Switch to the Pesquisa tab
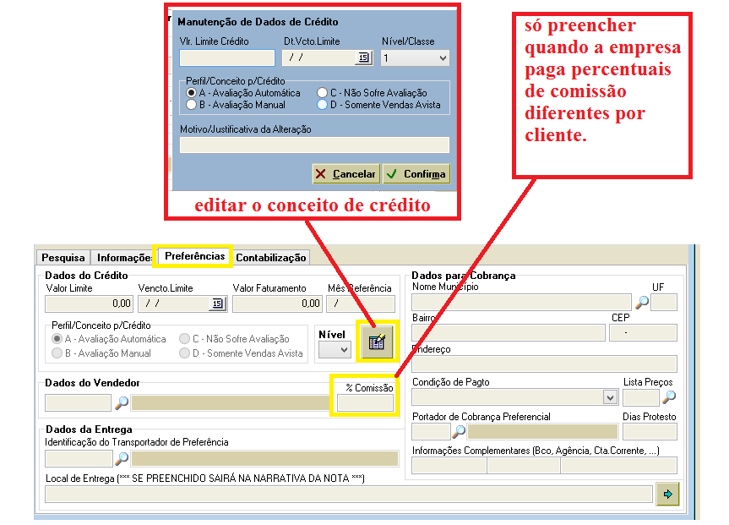This screenshot has width=729, height=525. click(63, 257)
